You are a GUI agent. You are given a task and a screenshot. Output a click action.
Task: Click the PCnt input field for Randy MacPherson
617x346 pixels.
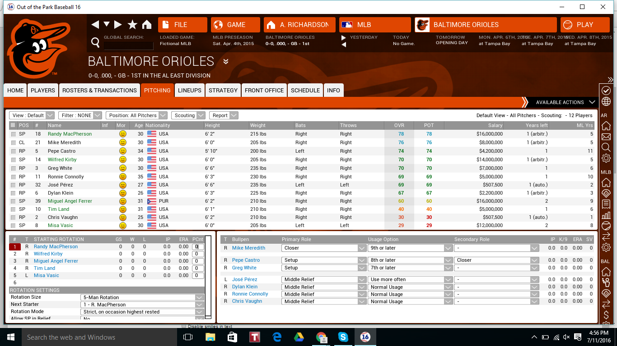point(197,246)
